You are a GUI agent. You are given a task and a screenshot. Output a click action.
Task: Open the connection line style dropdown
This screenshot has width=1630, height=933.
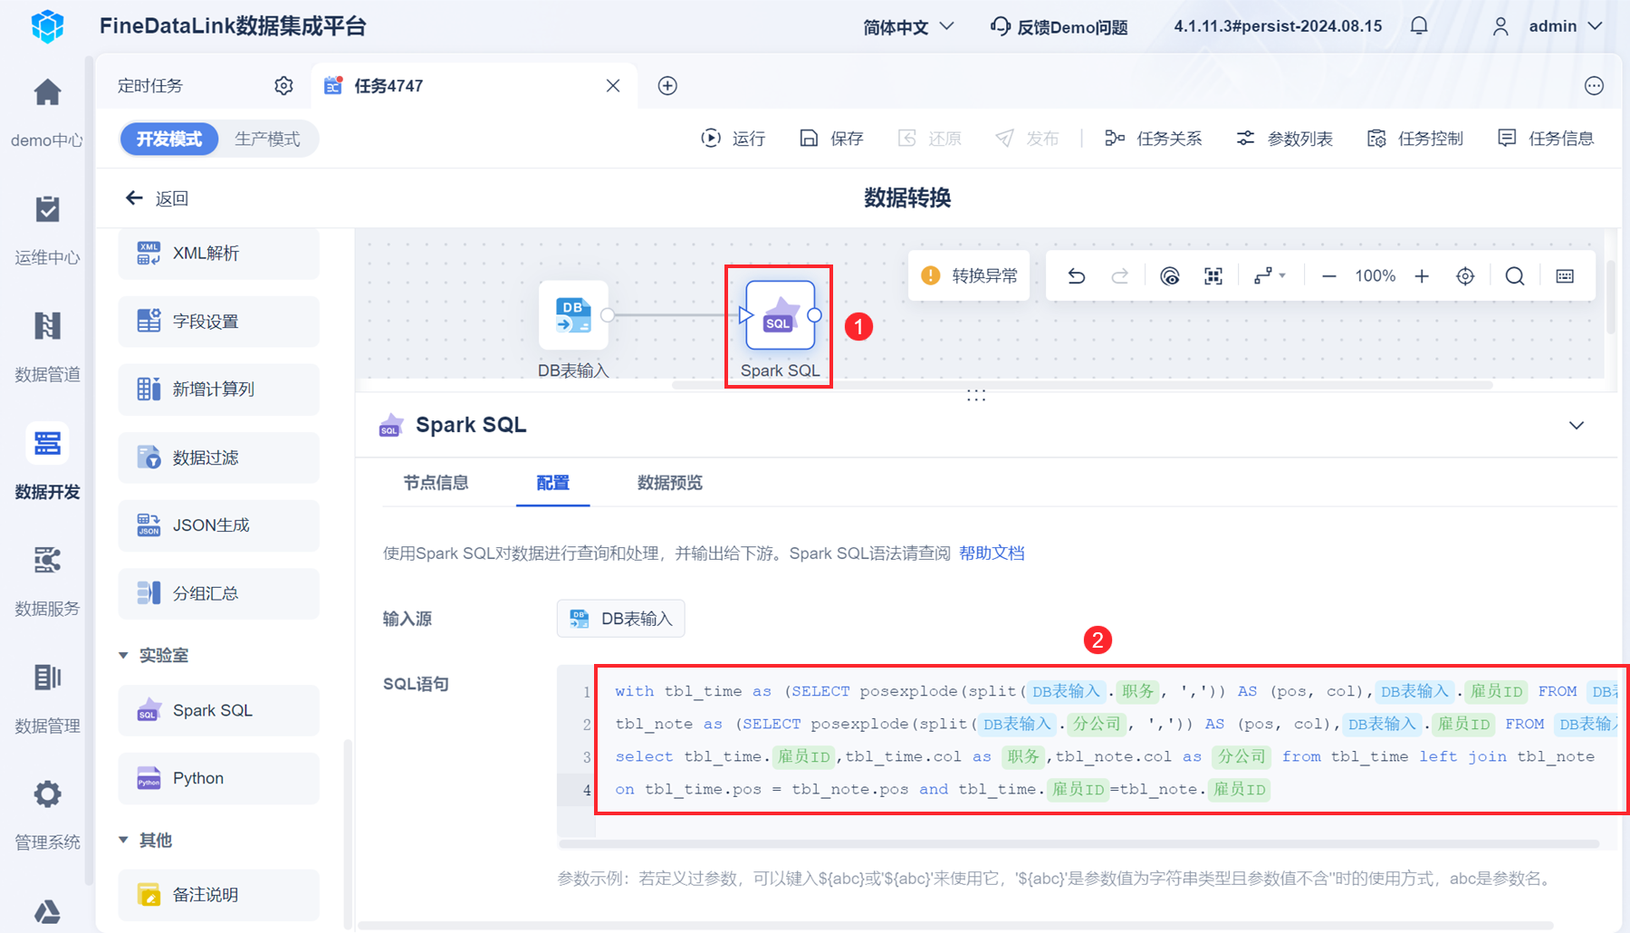point(1270,276)
